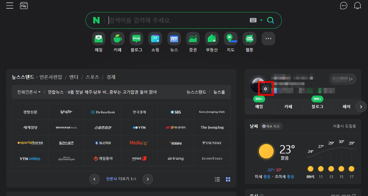Switch to the 경제 tab
368x196 pixels.
[111, 77]
